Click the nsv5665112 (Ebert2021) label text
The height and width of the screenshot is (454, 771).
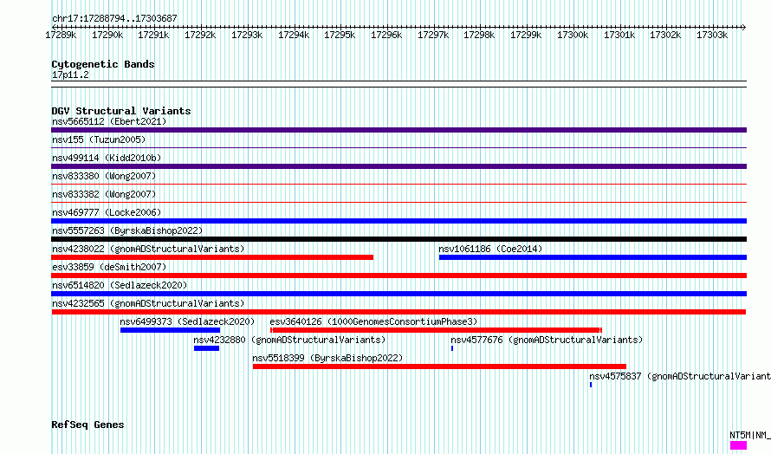[109, 121]
